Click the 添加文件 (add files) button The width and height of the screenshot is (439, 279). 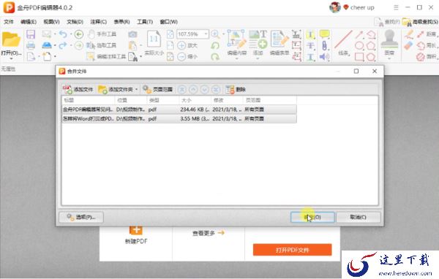click(x=78, y=89)
